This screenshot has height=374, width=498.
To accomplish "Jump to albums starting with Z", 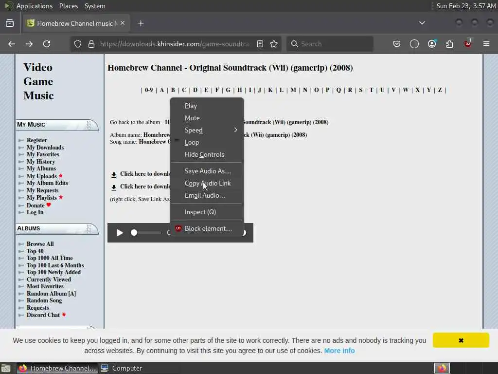I will point(440,90).
